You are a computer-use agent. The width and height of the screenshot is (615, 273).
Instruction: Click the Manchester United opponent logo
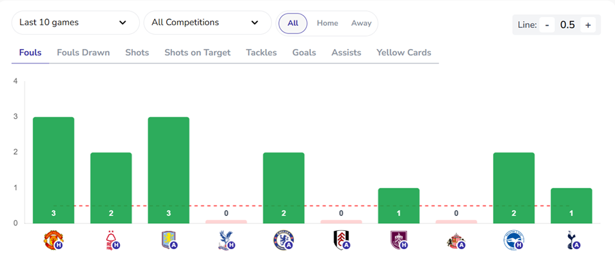click(52, 240)
